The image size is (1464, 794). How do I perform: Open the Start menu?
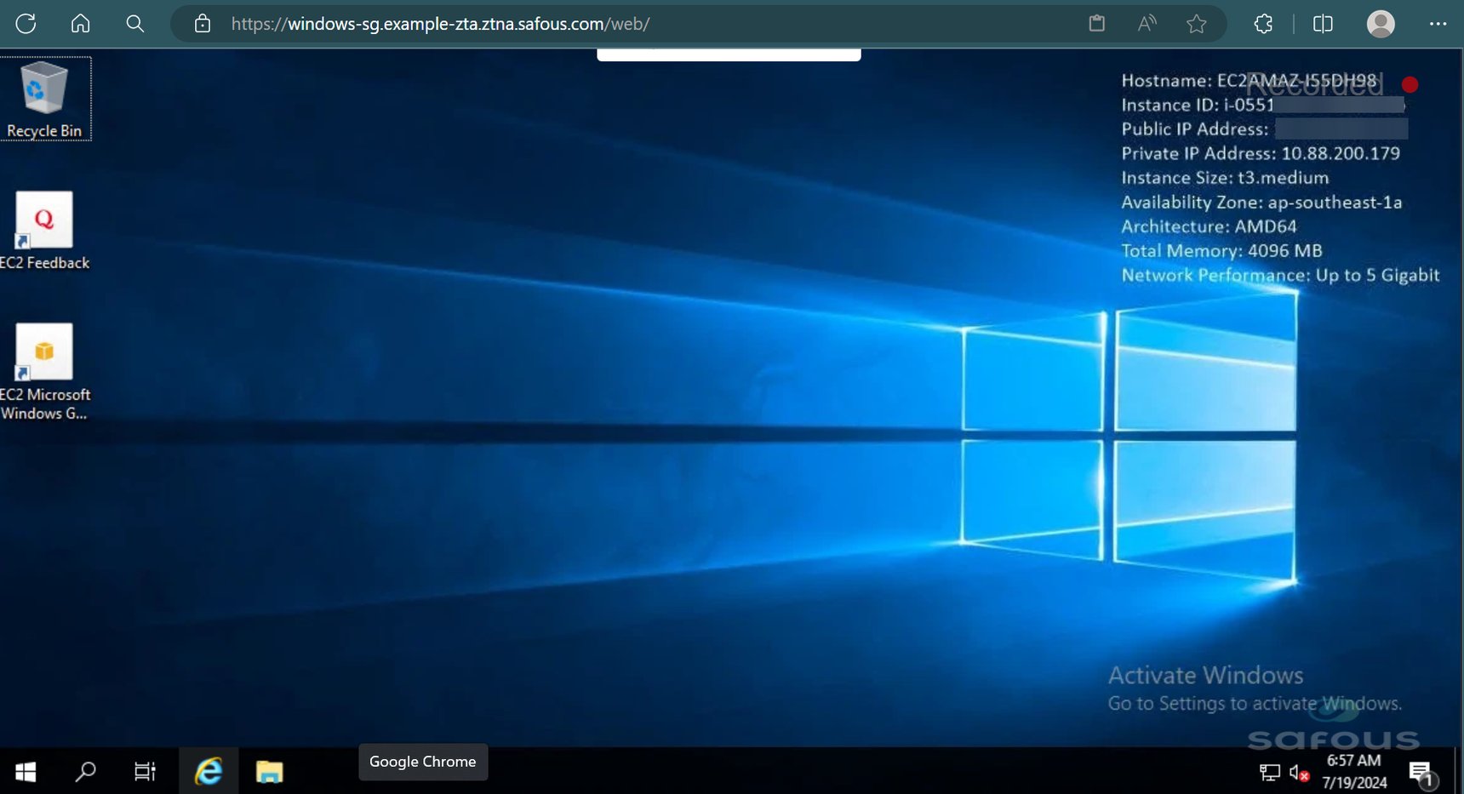pyautogui.click(x=25, y=771)
